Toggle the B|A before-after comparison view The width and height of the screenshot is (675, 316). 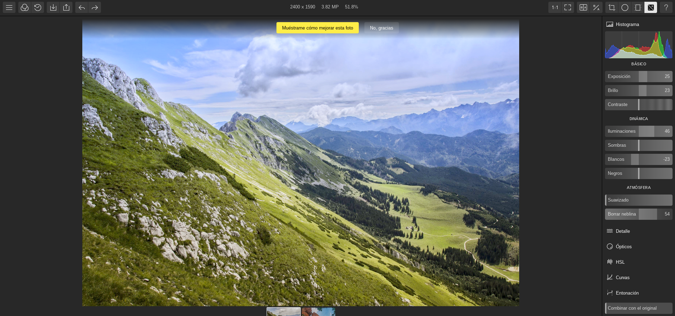583,7
